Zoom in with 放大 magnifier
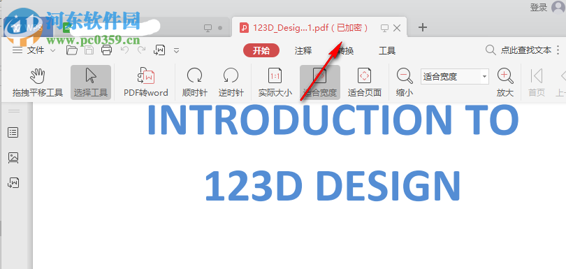The width and height of the screenshot is (566, 269). pos(505,82)
